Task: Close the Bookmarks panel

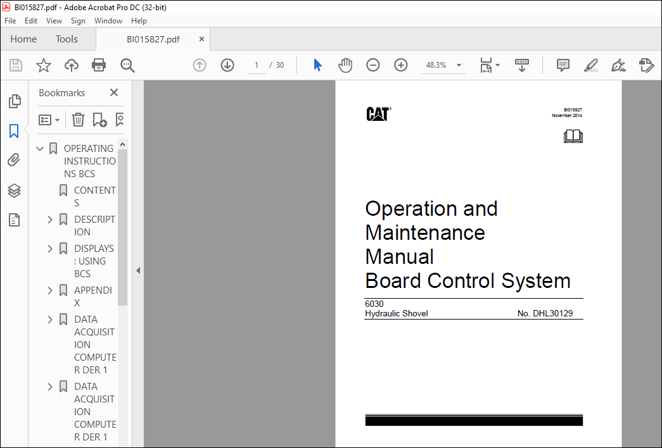Action: click(114, 92)
